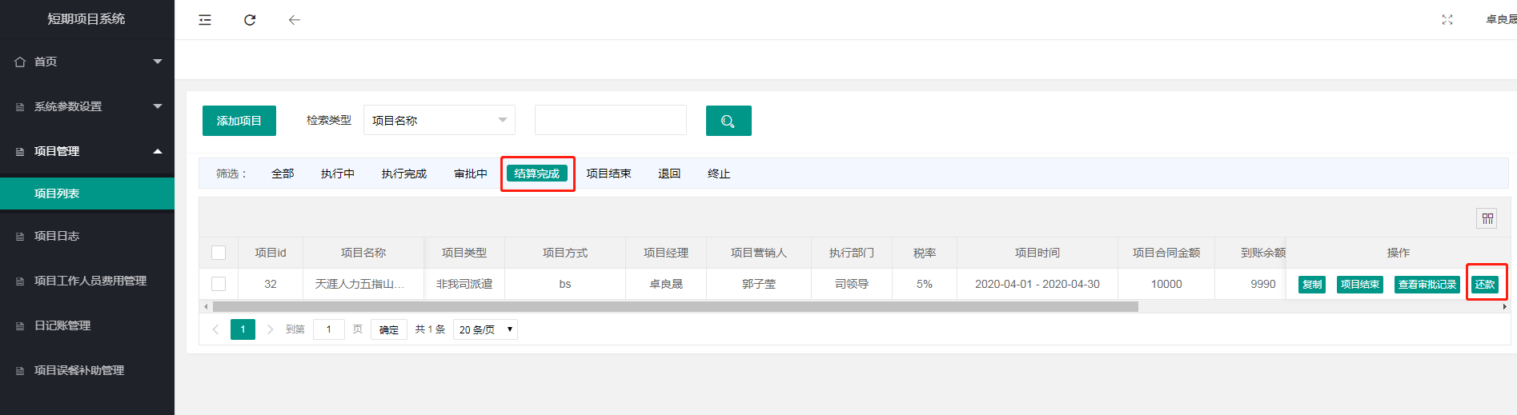The image size is (1517, 415).
Task: Click the icon beside 日记账管理
Action: pos(20,326)
